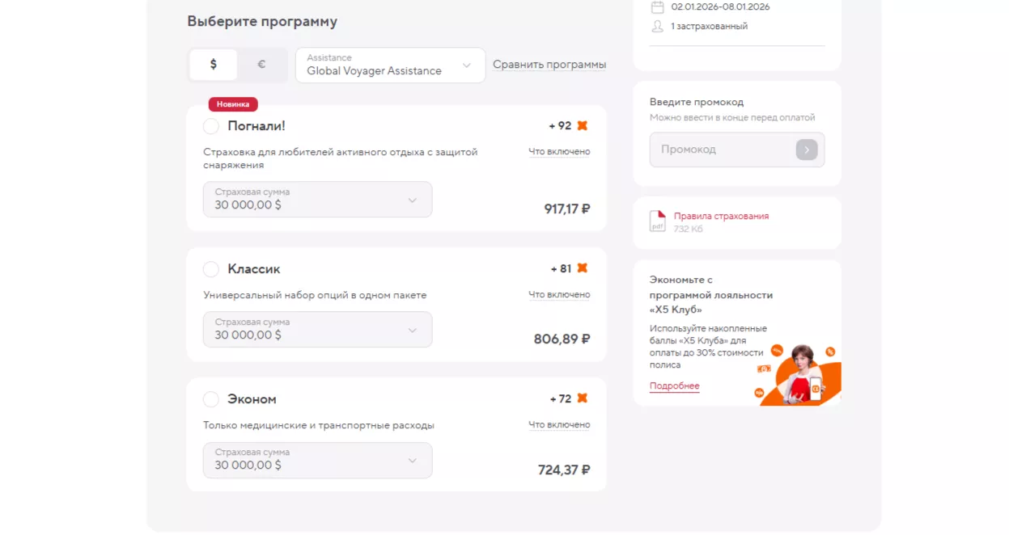The image size is (1009, 535).
Task: Click the insured person icon
Action: coord(657,27)
